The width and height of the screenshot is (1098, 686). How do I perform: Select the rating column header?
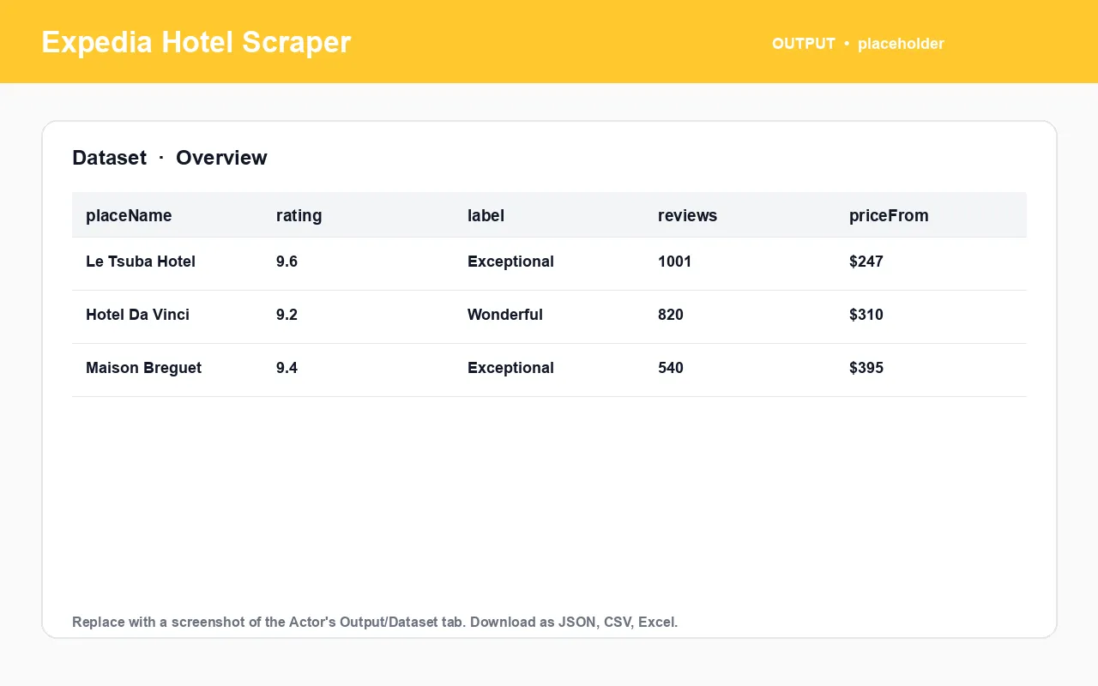click(299, 216)
